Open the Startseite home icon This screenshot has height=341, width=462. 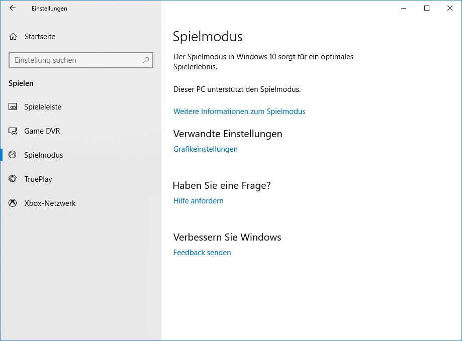pyautogui.click(x=13, y=37)
